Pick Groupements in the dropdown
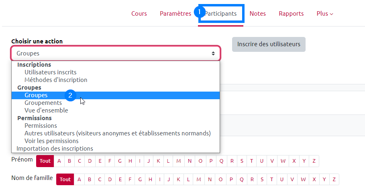The height and width of the screenshot is (188, 365). (43, 103)
